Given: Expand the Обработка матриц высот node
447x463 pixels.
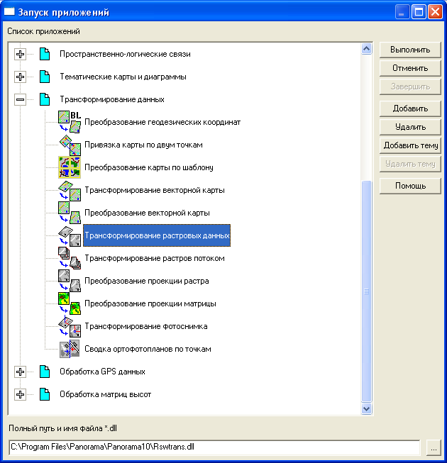Looking at the screenshot, I should pyautogui.click(x=20, y=394).
